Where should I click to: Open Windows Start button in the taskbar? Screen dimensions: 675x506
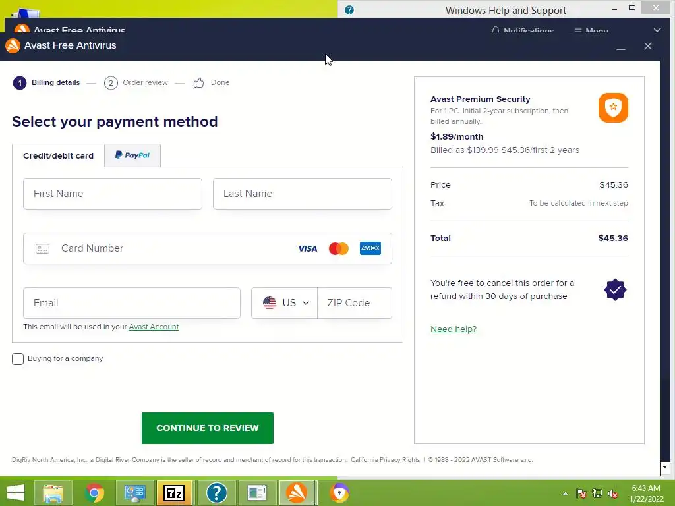tap(16, 493)
